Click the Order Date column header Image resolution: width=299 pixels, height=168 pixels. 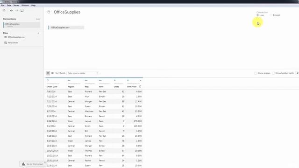(52, 87)
